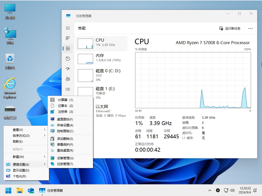This screenshot has width=262, height=196.
Task: Toggle the Task Manager hamburger navigation menu
Action: 68,28
